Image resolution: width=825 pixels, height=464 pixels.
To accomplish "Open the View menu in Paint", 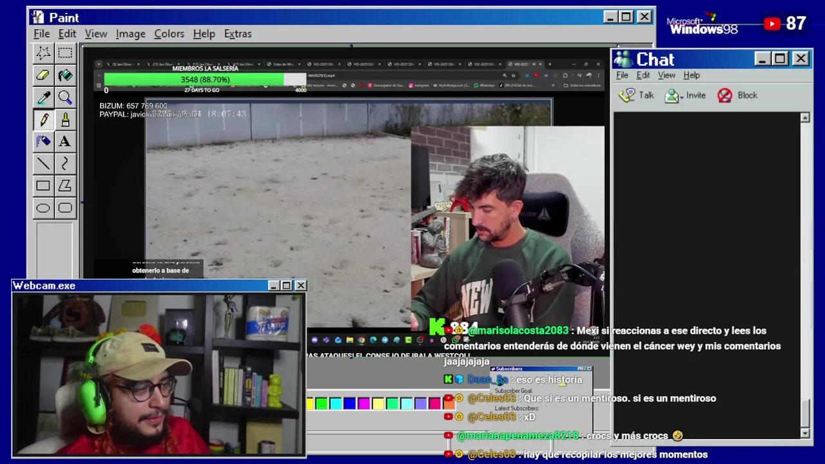I will point(96,34).
